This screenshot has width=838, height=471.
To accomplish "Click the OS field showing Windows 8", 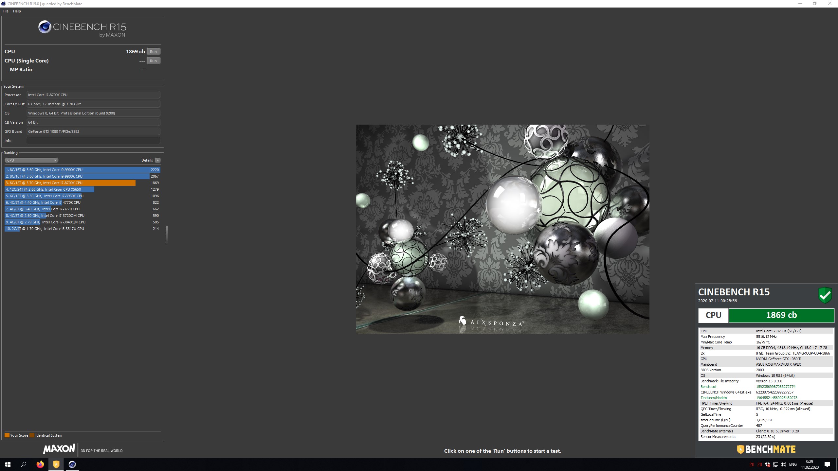I will [93, 113].
